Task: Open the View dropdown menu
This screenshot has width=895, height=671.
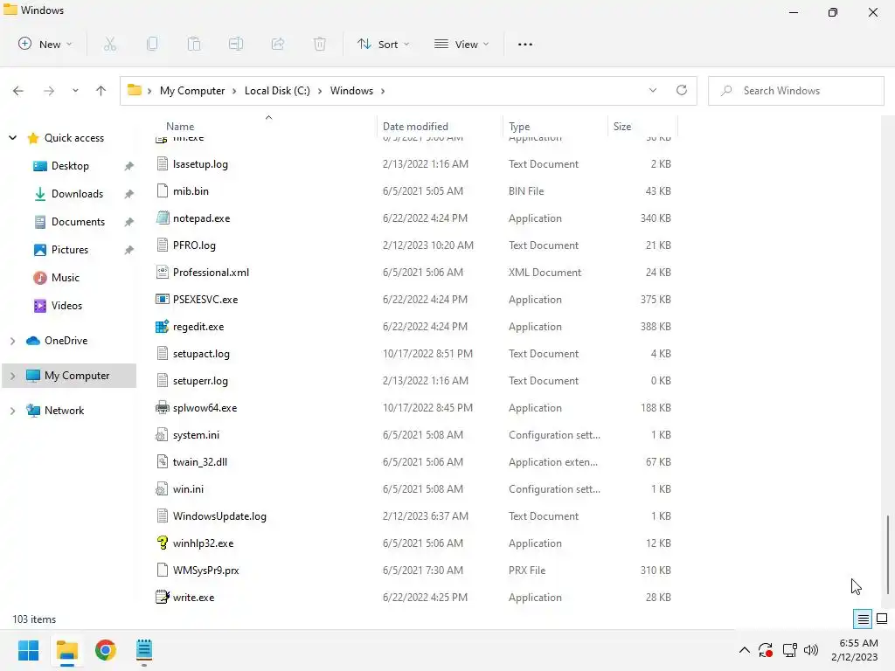Action: click(x=461, y=44)
